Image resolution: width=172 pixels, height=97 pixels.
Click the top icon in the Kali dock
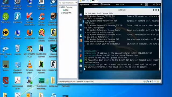pos(81,15)
